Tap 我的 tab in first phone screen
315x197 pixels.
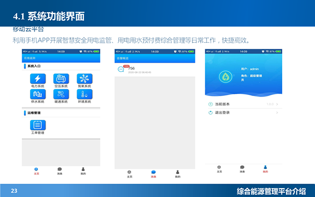coord(83,171)
